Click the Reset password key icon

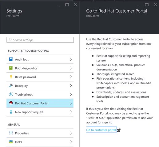tap(11, 77)
